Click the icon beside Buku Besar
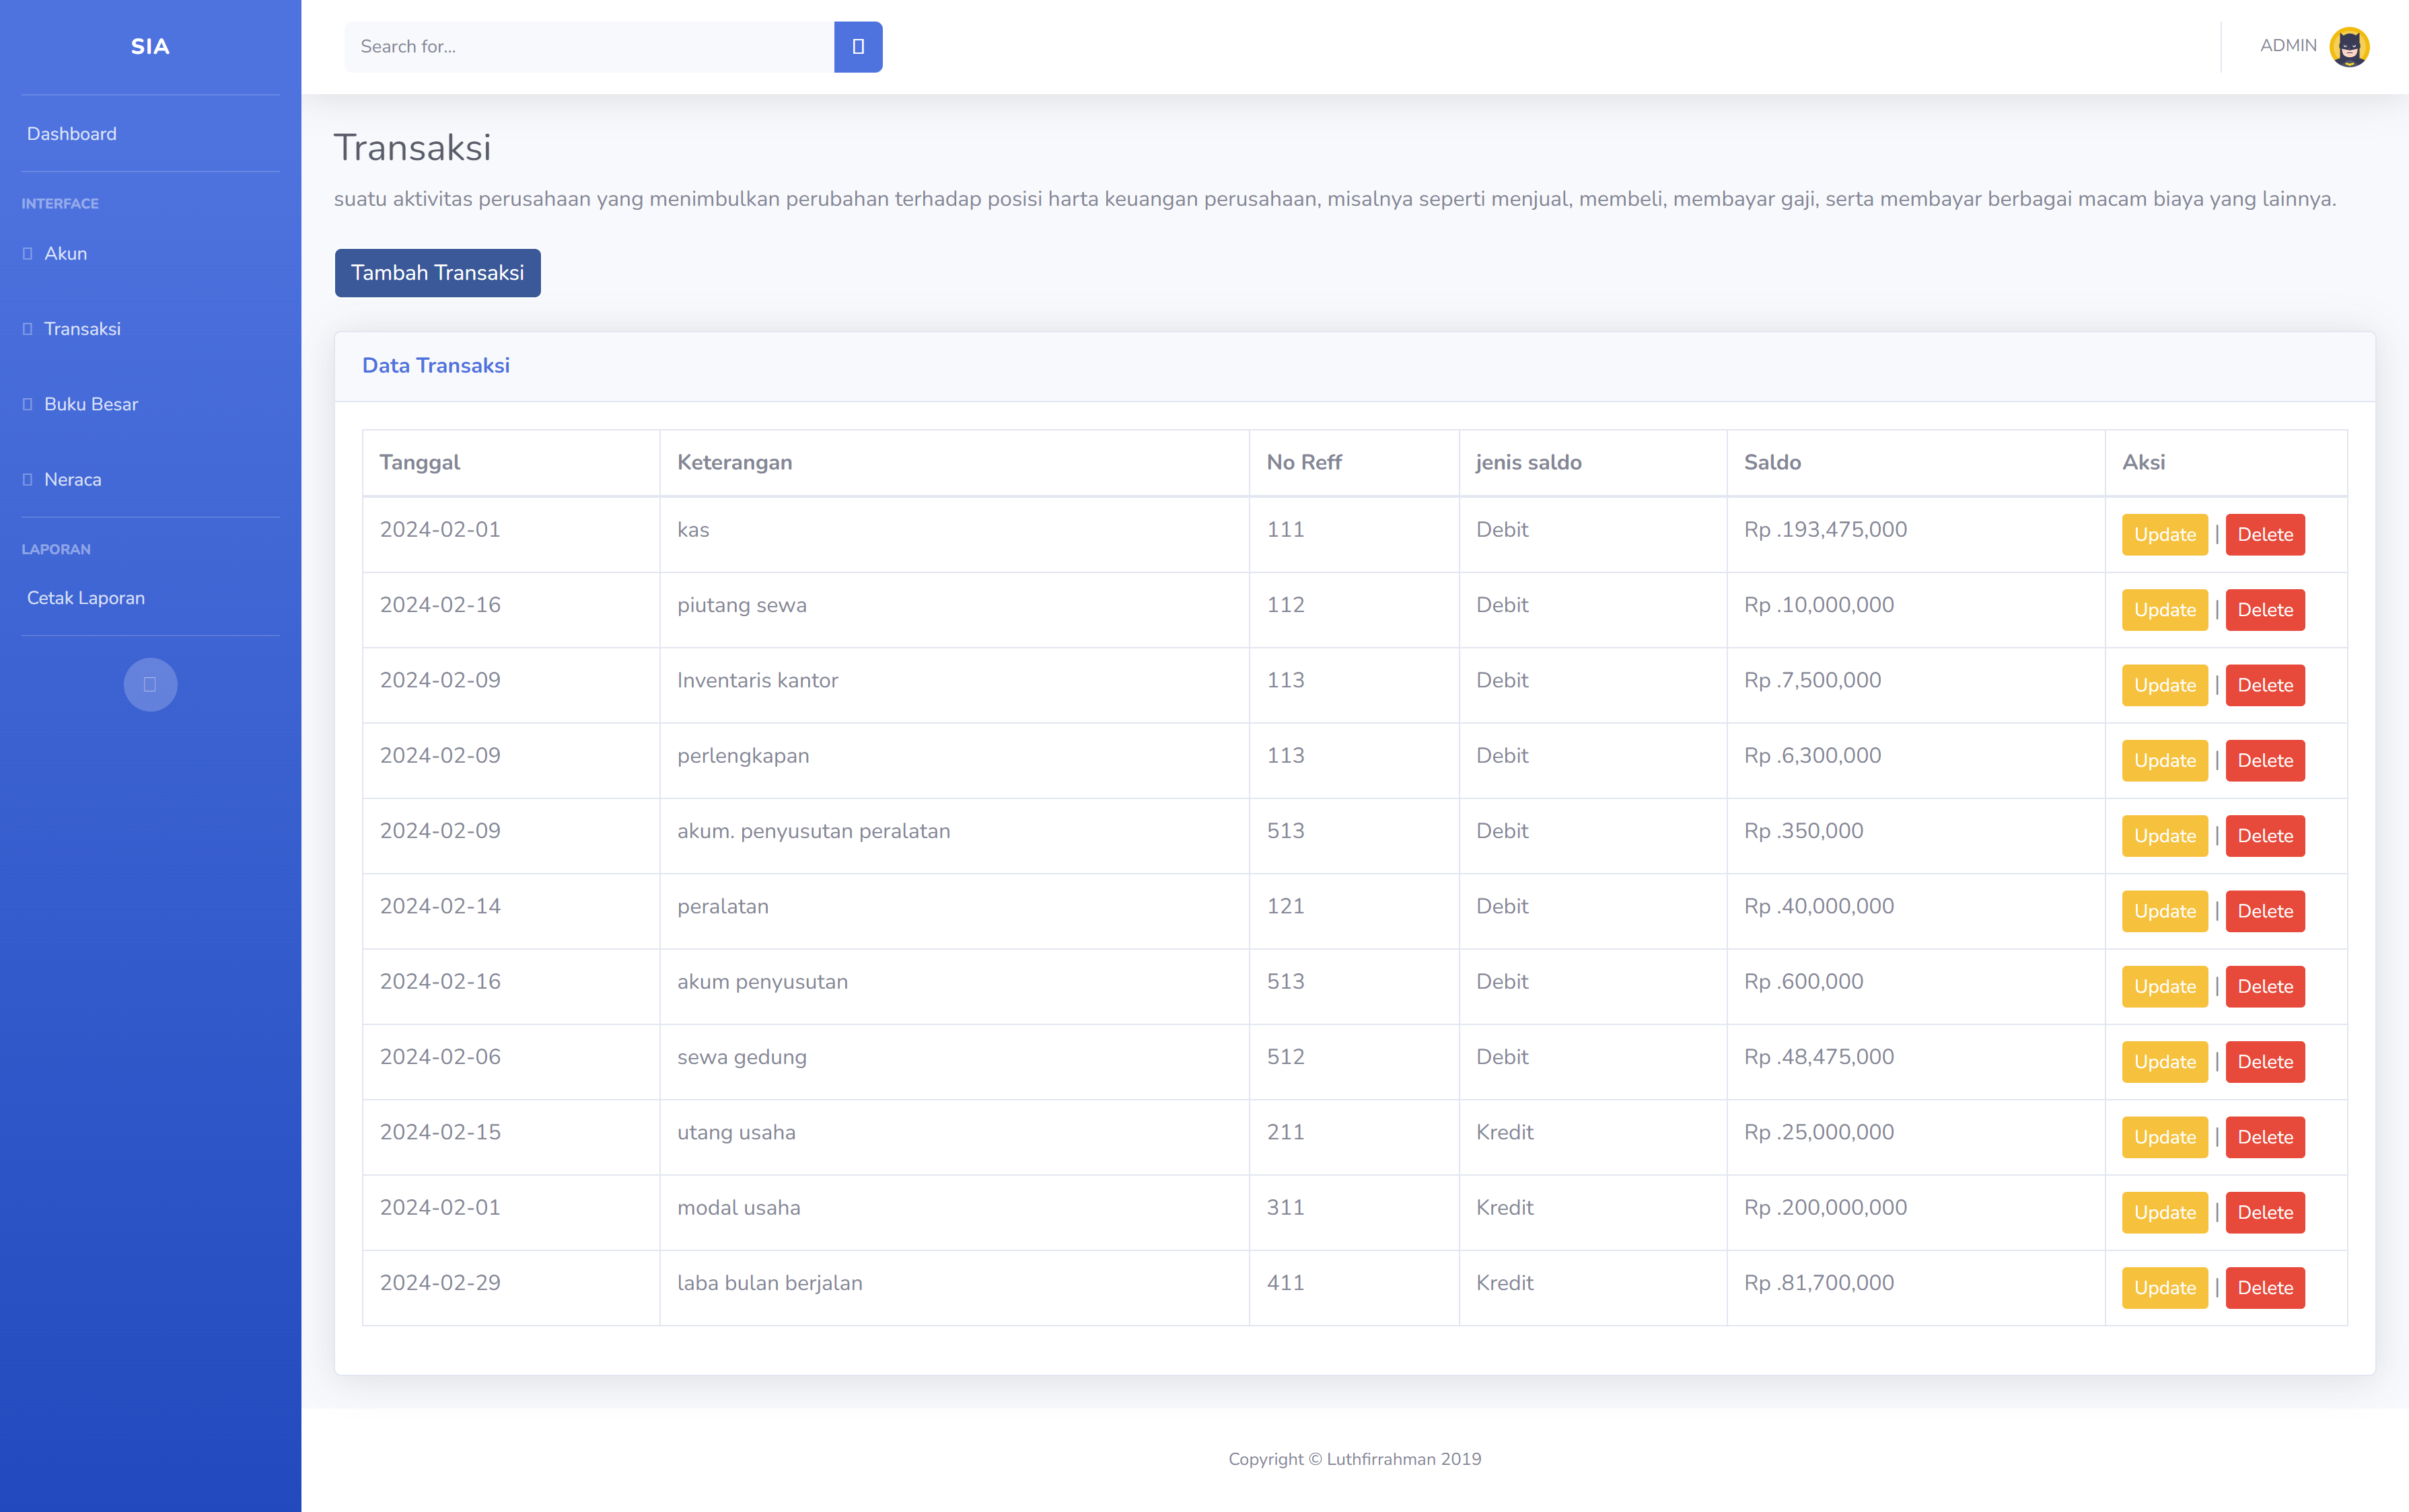This screenshot has width=2409, height=1512. point(28,404)
